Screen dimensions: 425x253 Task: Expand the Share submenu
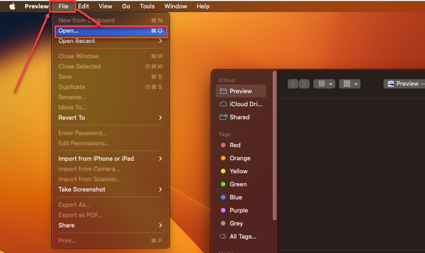pyautogui.click(x=110, y=225)
